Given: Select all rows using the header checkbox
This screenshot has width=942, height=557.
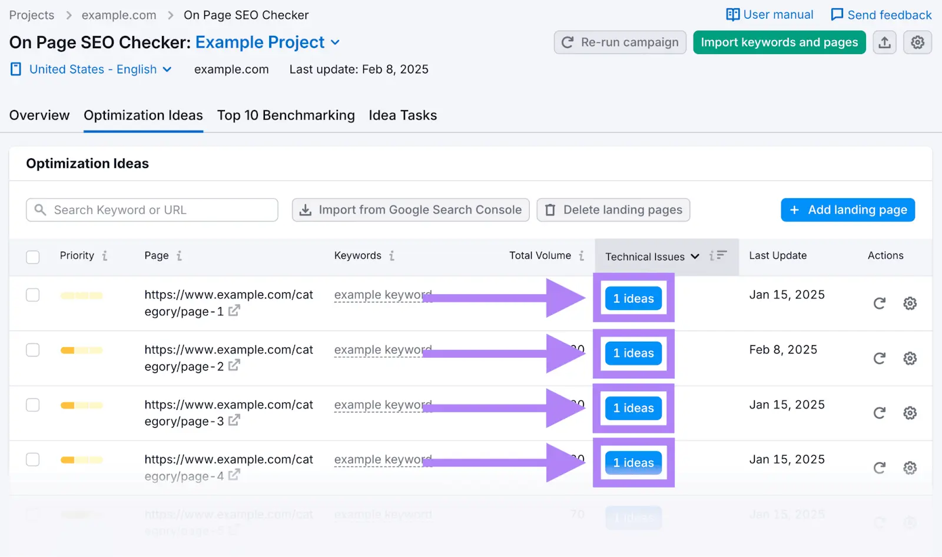Looking at the screenshot, I should pyautogui.click(x=32, y=256).
